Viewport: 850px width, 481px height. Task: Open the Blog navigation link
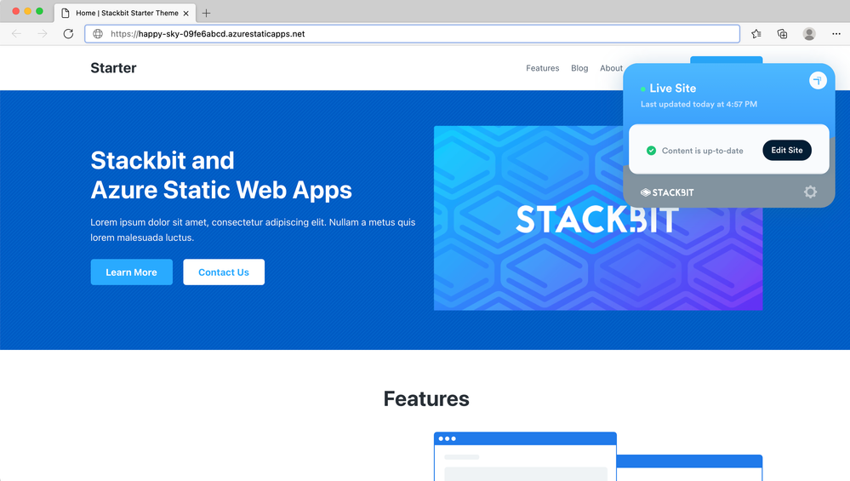pos(579,68)
